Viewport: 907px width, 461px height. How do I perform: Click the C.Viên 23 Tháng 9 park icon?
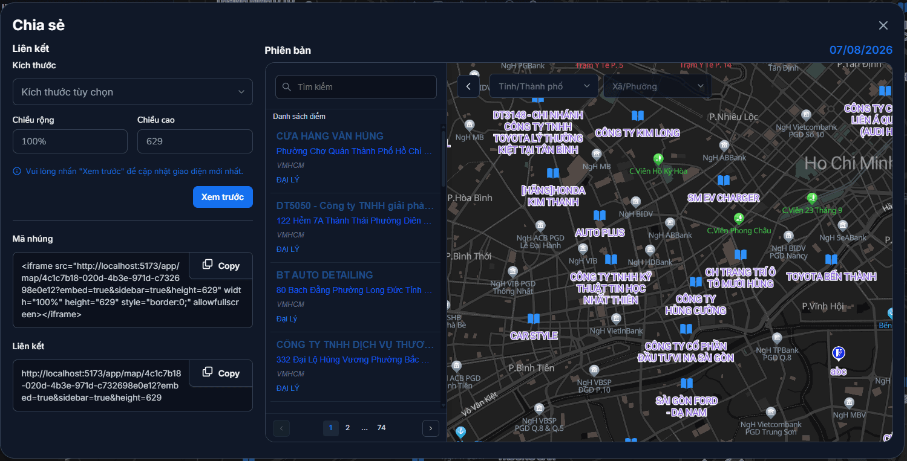tap(812, 198)
